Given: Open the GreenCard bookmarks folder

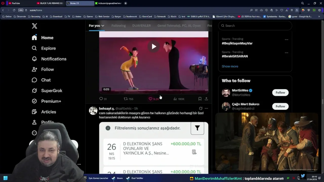Looking at the screenshot, I should point(145,16).
